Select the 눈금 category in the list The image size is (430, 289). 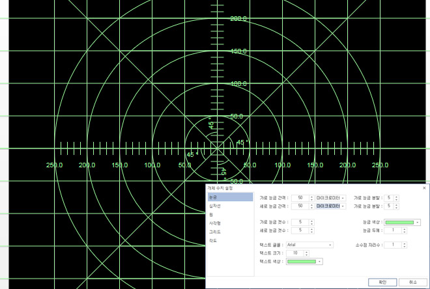click(x=230, y=197)
